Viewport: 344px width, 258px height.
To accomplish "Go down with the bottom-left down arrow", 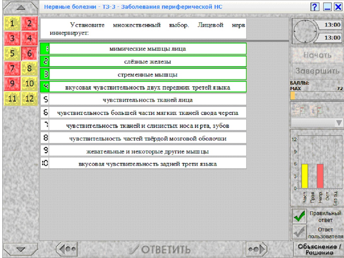I will click(x=21, y=250).
